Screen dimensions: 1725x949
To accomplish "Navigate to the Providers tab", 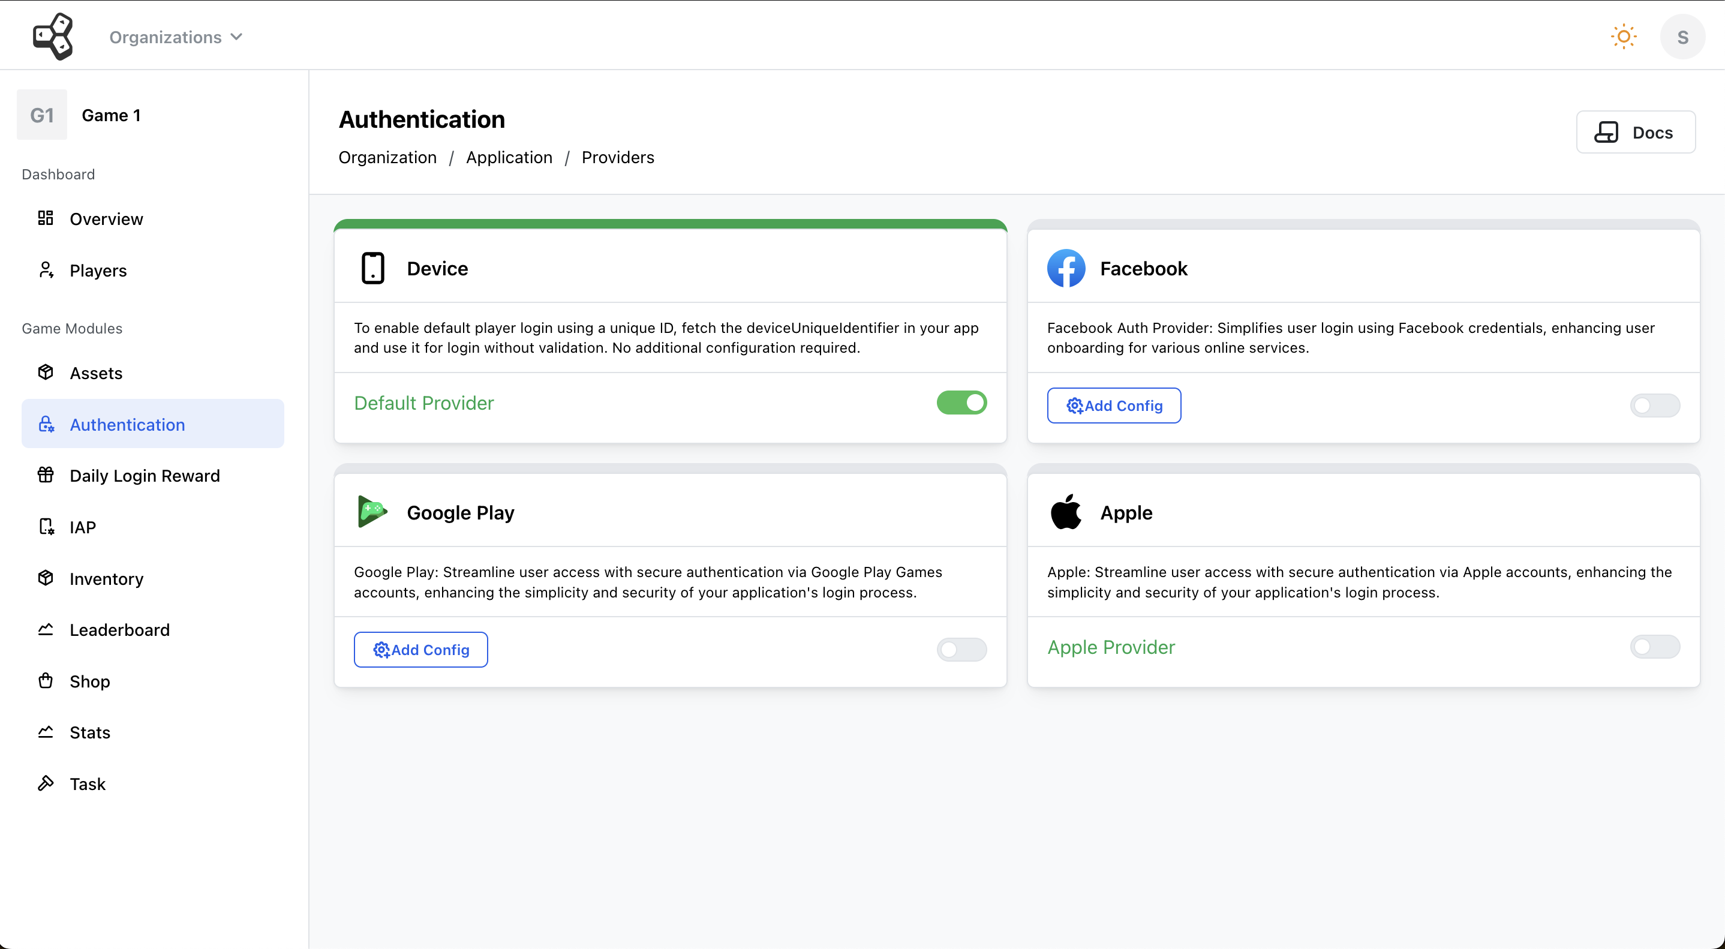I will (617, 157).
